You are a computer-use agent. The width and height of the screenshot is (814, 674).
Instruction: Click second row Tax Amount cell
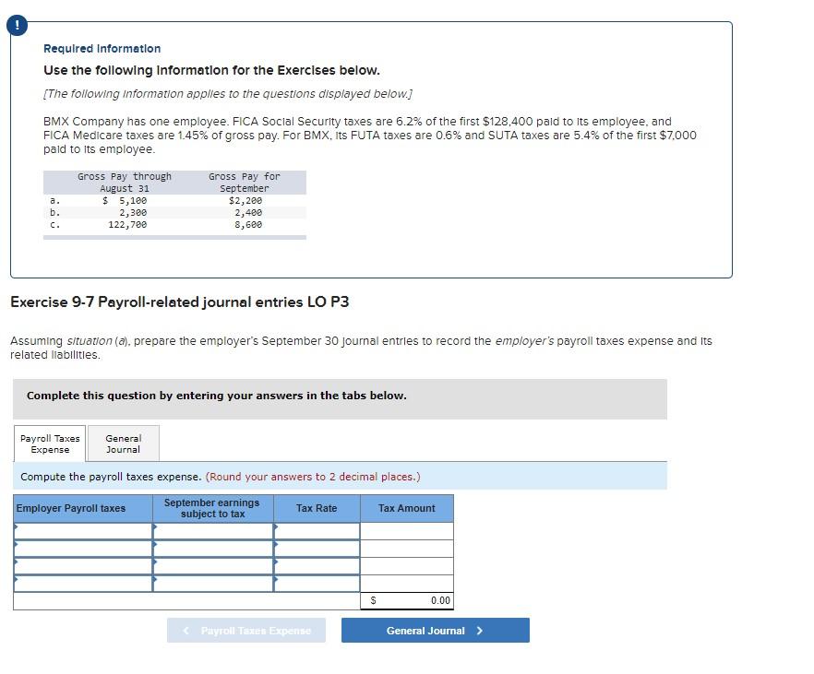[x=407, y=549]
